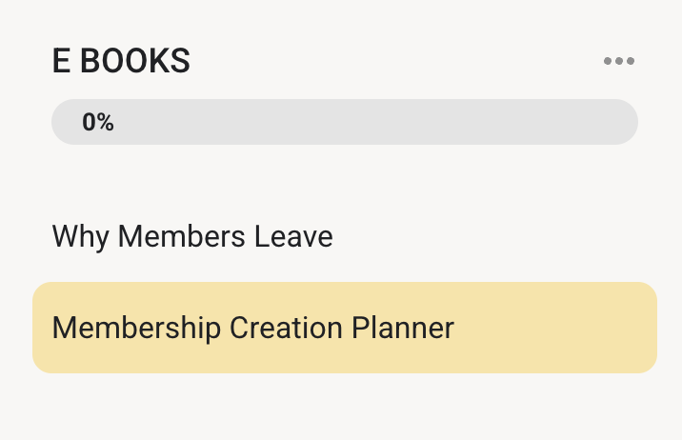The height and width of the screenshot is (440, 682).
Task: Click the grey 0% completion bar
Action: click(x=344, y=122)
